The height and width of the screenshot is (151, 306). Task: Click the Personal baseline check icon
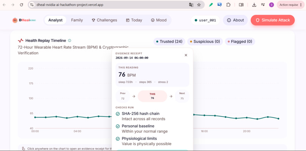[x=118, y=126]
